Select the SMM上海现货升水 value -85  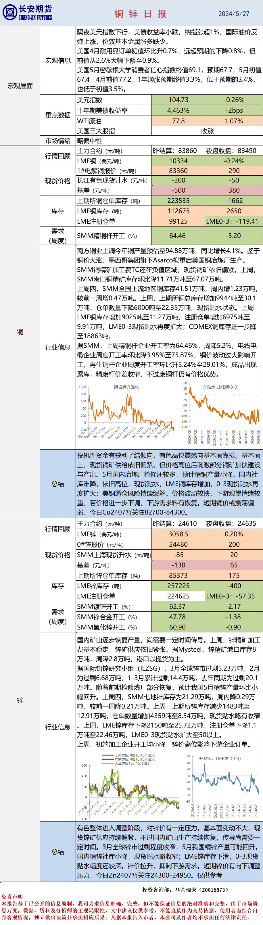tap(178, 555)
